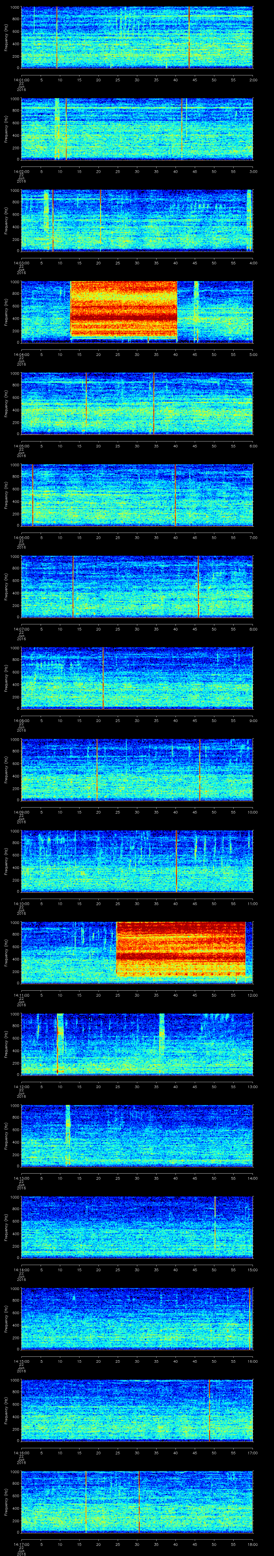Click the spectrogram panel starting at 14:09:00
The image size is (274, 1556).
click(137, 769)
